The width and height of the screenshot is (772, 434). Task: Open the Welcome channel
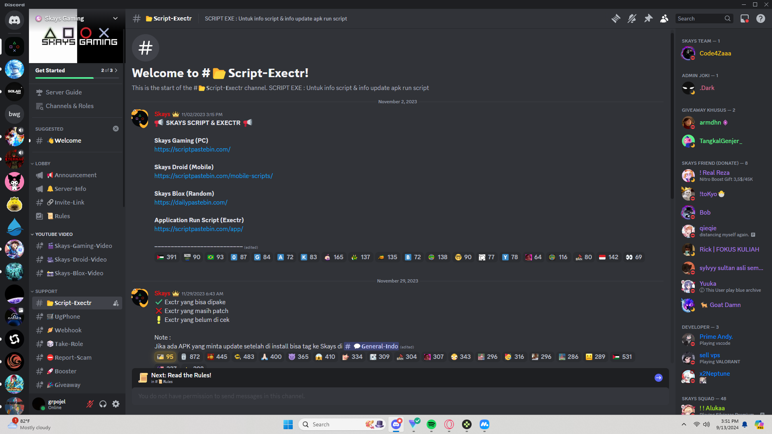[x=77, y=141]
